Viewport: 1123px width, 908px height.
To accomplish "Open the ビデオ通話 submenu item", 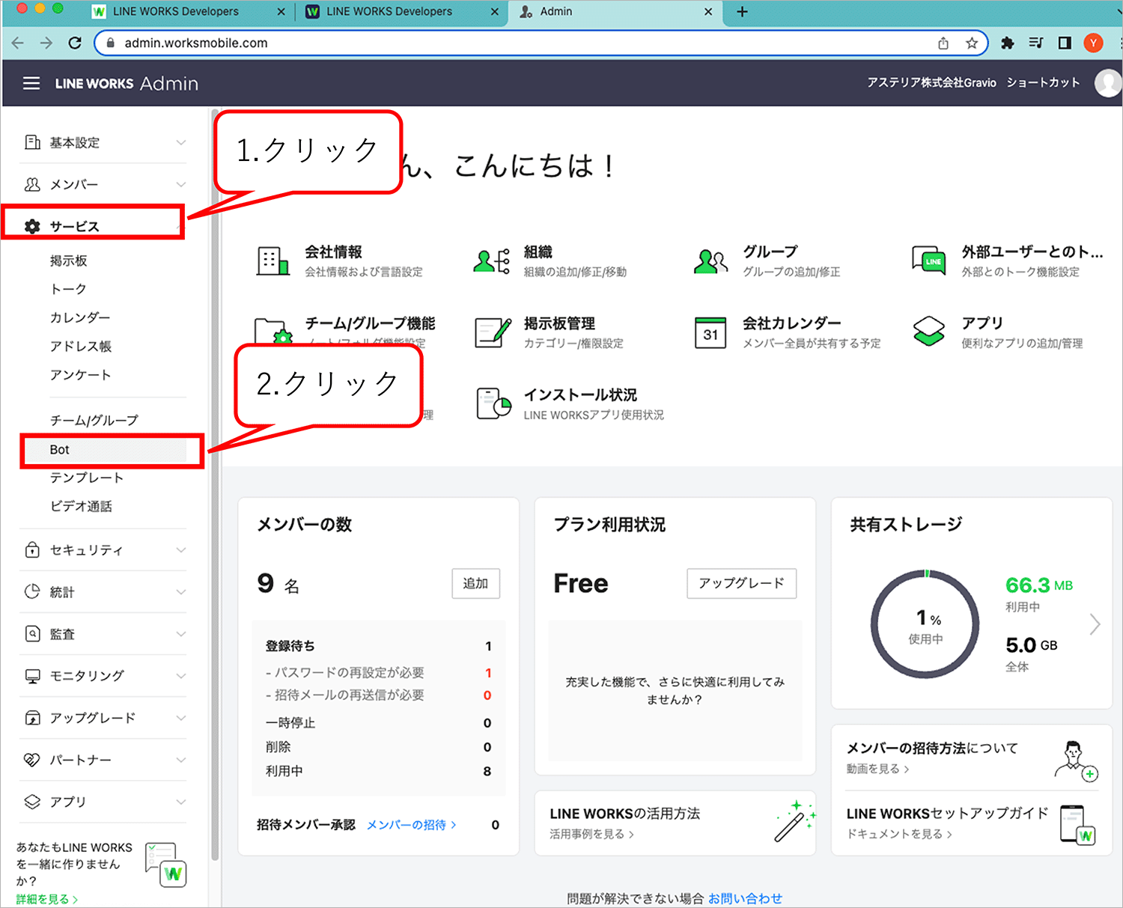I will 81,506.
